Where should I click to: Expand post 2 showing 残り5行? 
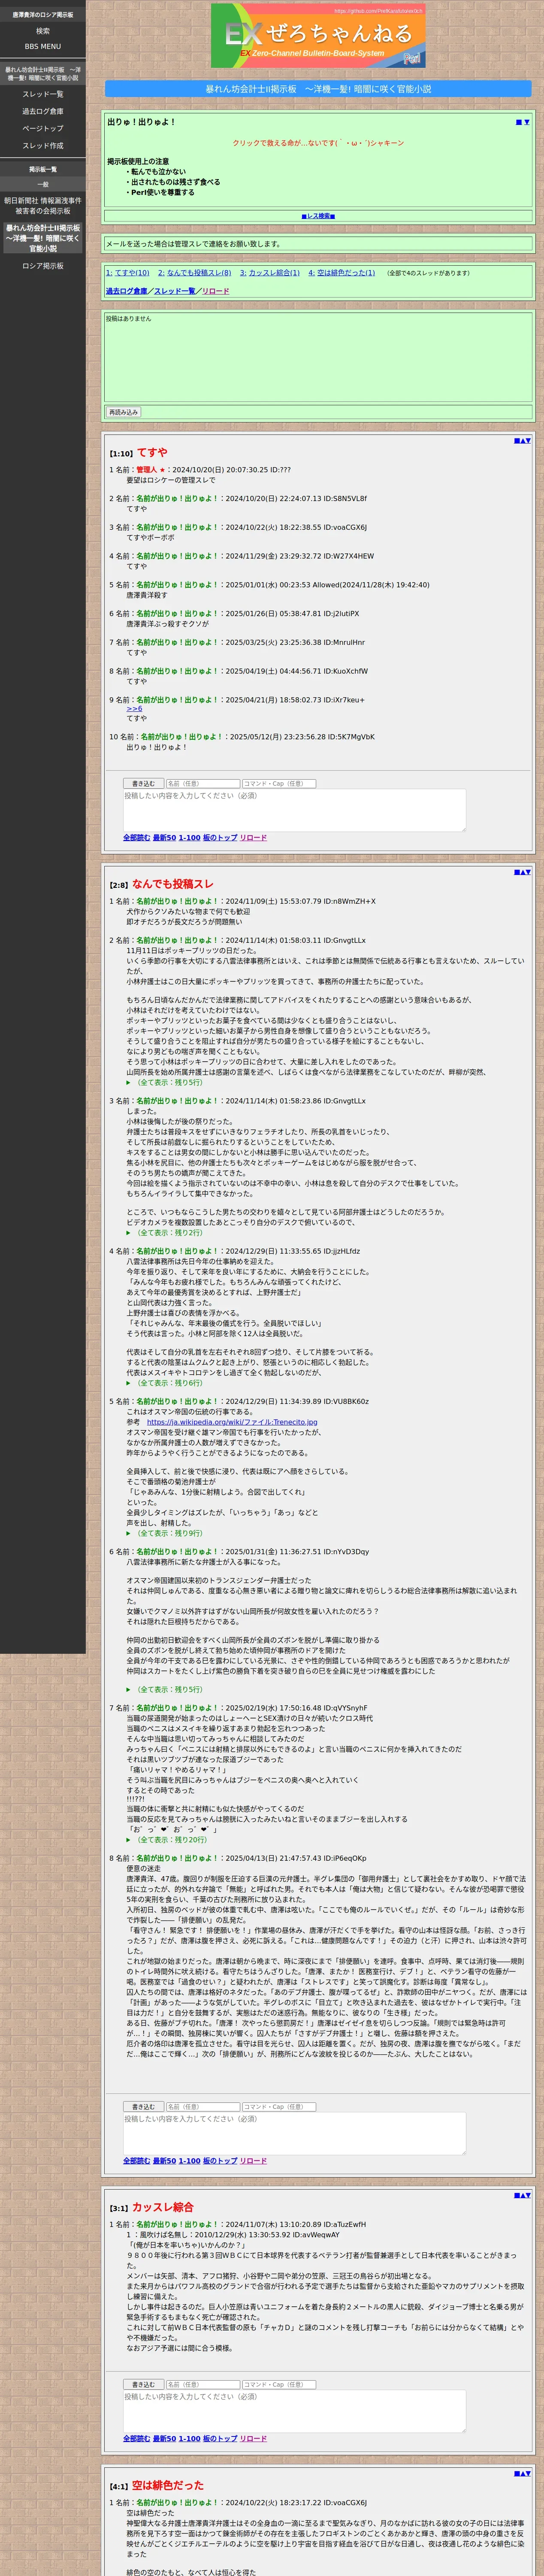tap(168, 1082)
